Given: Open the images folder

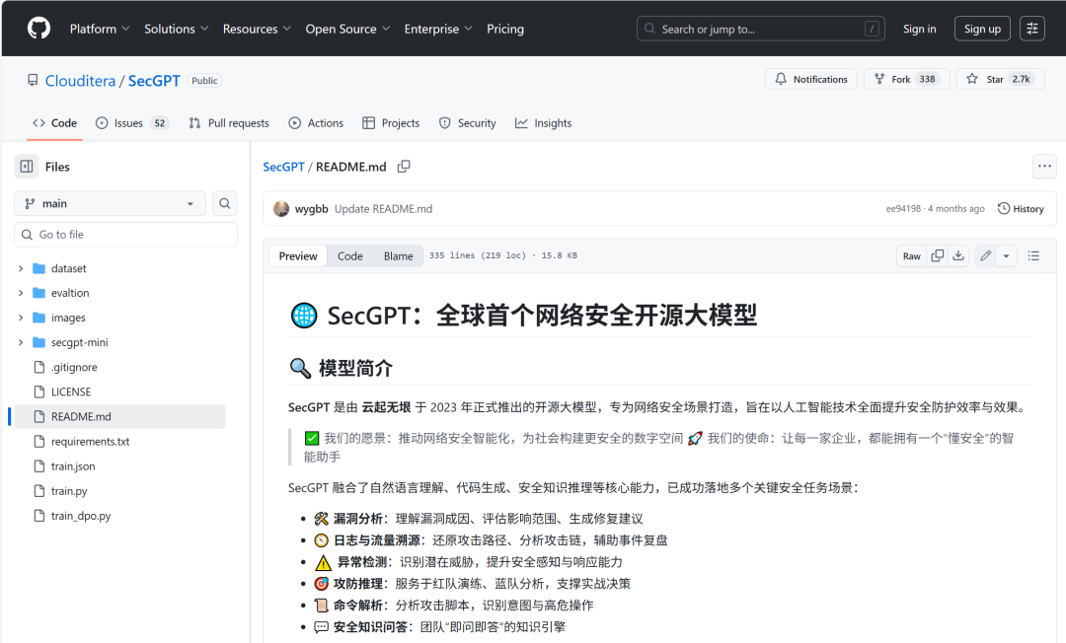Looking at the screenshot, I should (x=68, y=318).
